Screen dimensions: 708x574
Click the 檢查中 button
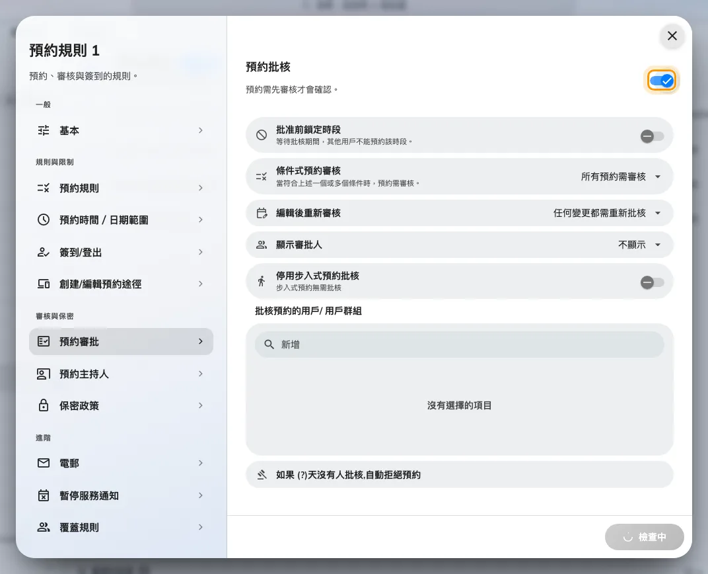[x=645, y=537]
